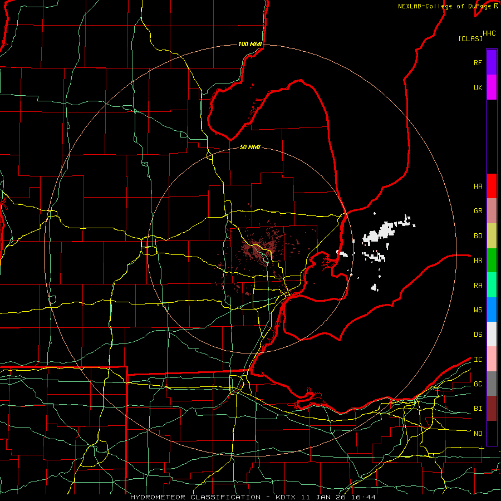The height and width of the screenshot is (501, 501).
Task: Click the HHC product code label
Action: 489,33
